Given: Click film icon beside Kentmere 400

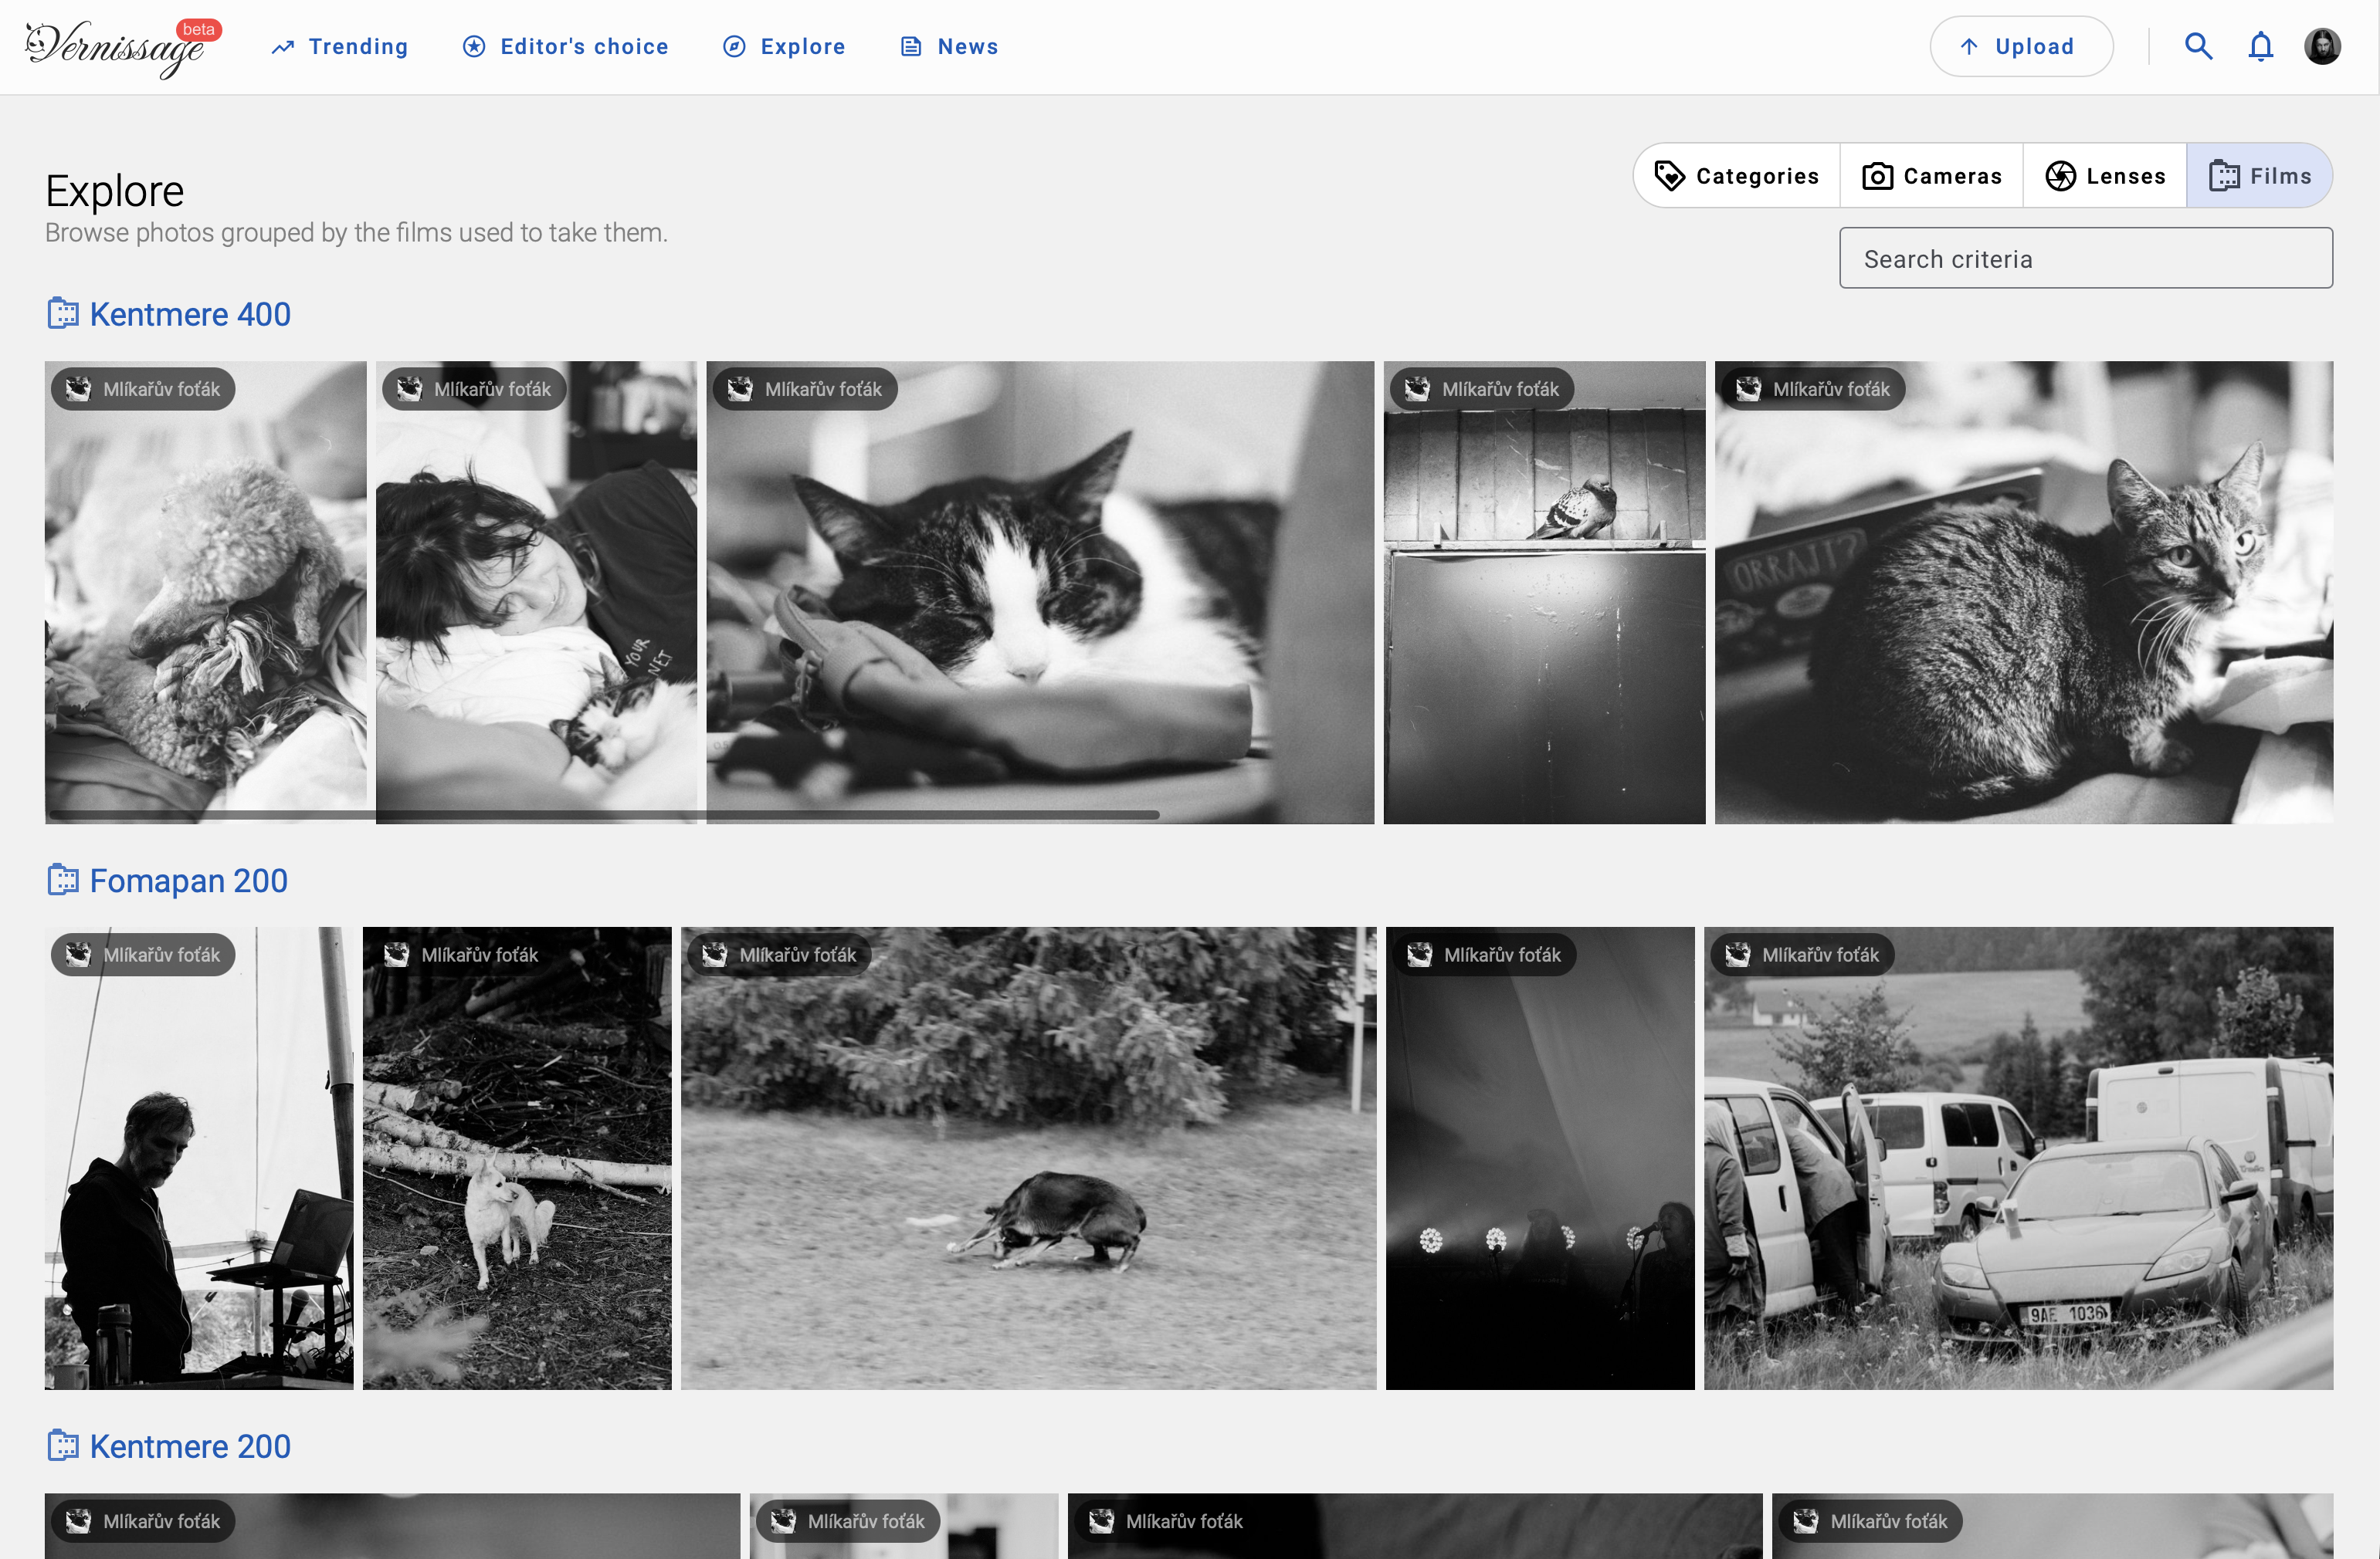Looking at the screenshot, I should click(63, 314).
